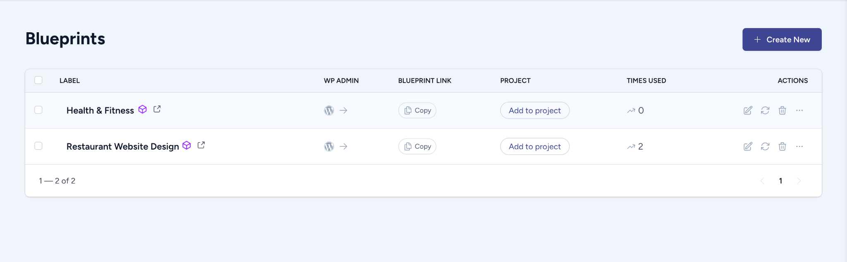The image size is (847, 262).
Task: Click the trash icon for Health & Fitness
Action: pyautogui.click(x=782, y=110)
